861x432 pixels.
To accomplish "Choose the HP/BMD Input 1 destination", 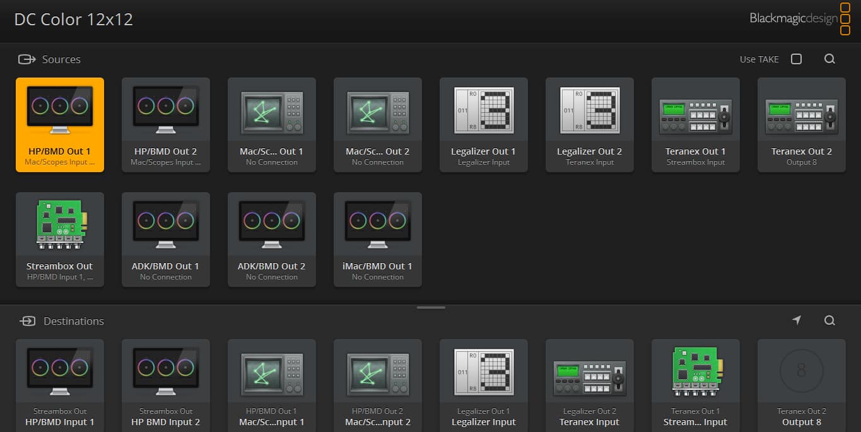I will pyautogui.click(x=60, y=385).
